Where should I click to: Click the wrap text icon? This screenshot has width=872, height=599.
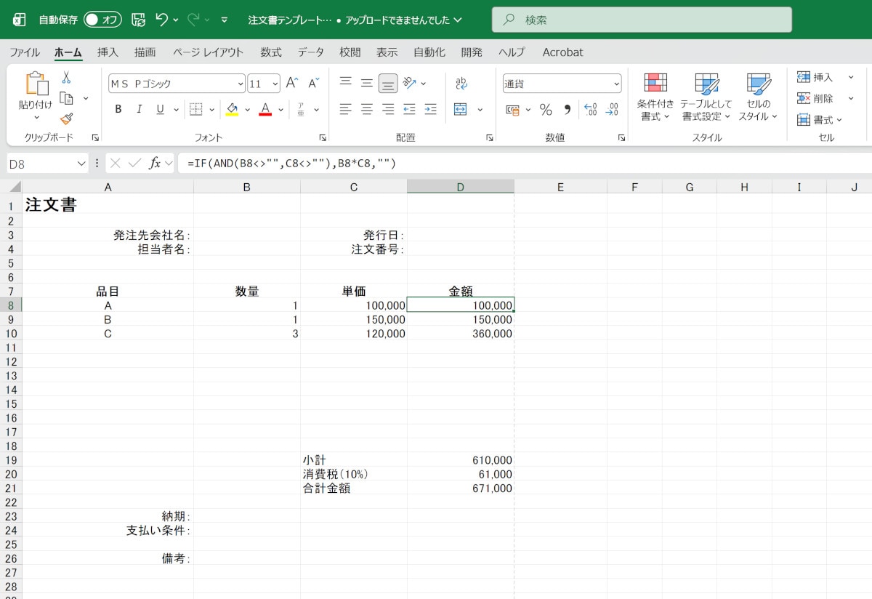point(461,84)
